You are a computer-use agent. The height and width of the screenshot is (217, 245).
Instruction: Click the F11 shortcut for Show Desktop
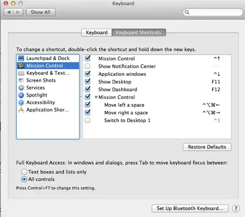(216, 82)
